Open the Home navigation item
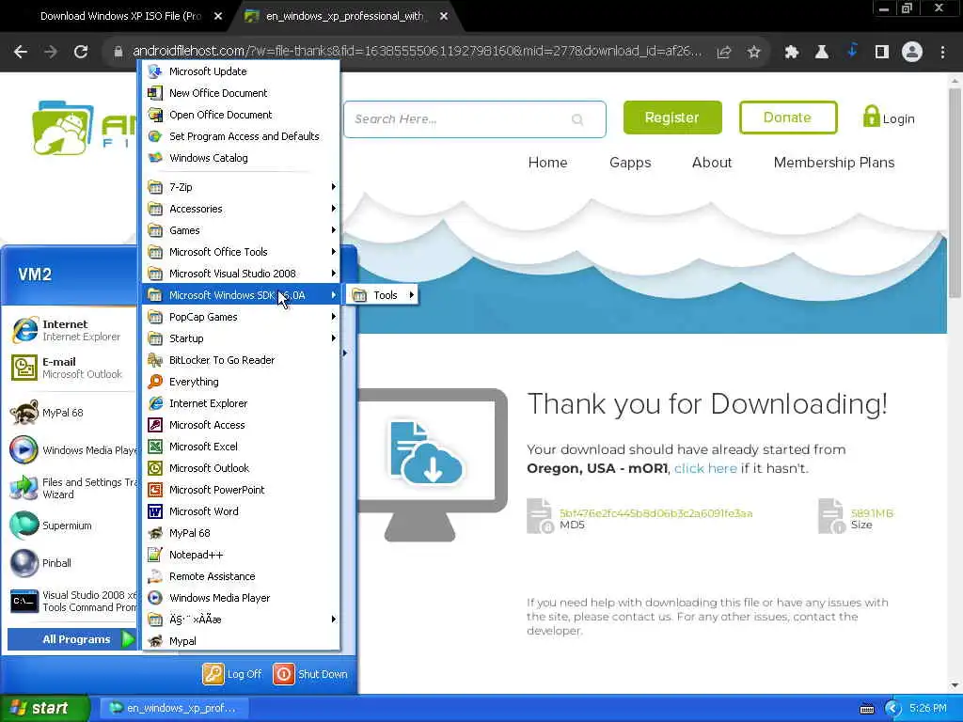This screenshot has height=722, width=963. [547, 163]
